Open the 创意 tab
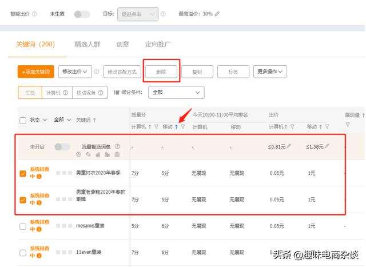The width and height of the screenshot is (366, 267). (x=122, y=44)
